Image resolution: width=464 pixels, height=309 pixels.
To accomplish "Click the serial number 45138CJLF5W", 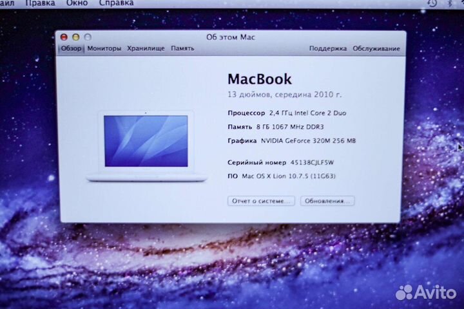I will [x=312, y=162].
